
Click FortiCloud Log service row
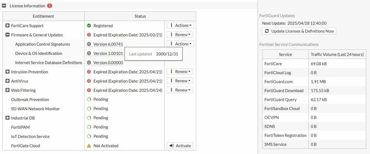coord(314,72)
